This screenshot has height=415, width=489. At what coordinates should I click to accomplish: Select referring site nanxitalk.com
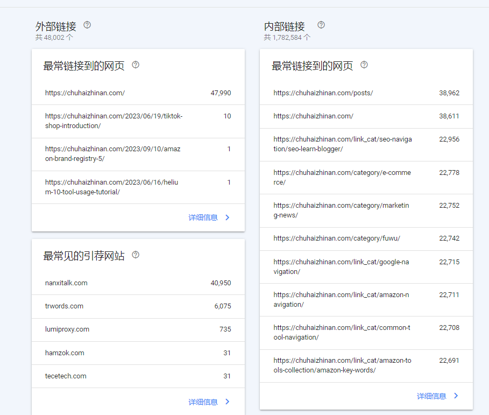coord(138,283)
